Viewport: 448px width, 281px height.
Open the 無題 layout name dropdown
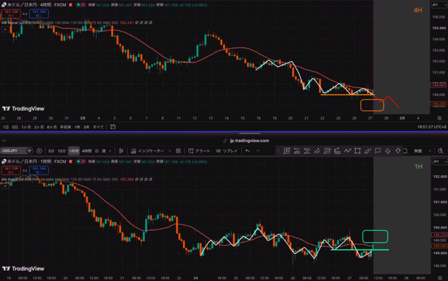422,151
